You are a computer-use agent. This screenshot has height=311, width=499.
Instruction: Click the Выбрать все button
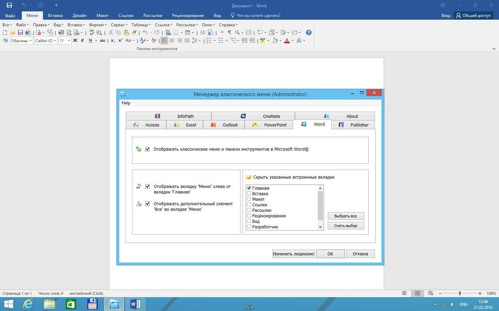point(345,216)
